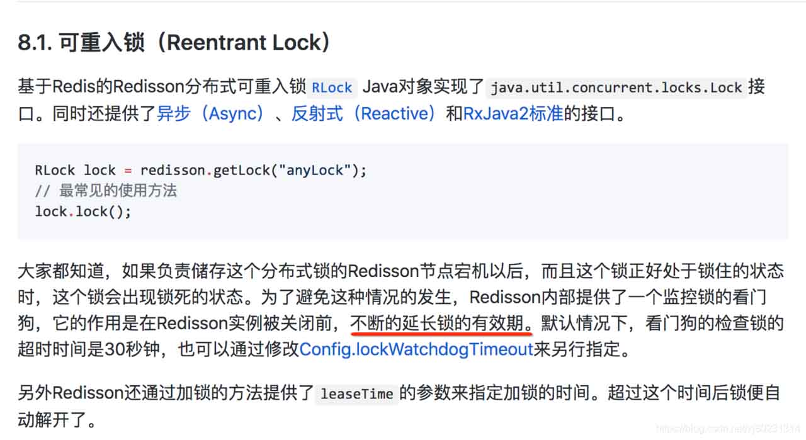Open the Config.lockWatchdogTimeout link
Viewport: 806px width, 440px height.
[x=416, y=349]
